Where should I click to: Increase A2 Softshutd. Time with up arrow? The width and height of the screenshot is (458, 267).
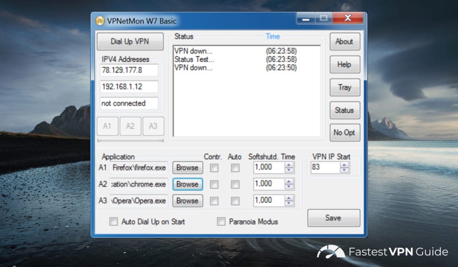(289, 182)
